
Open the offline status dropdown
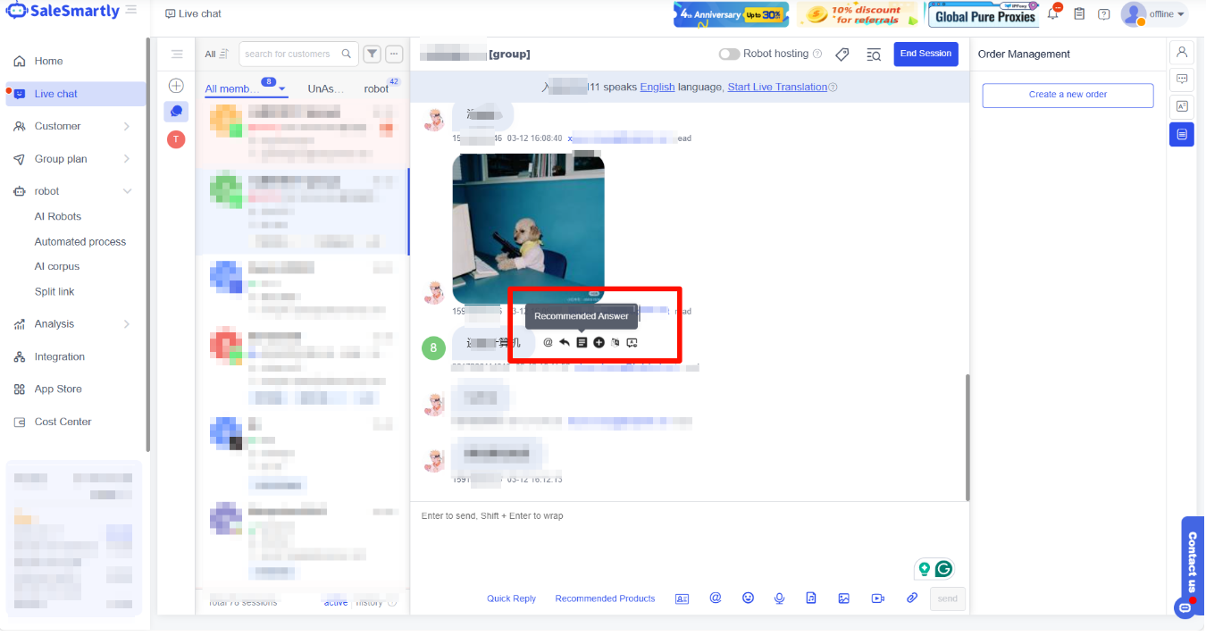click(1167, 14)
